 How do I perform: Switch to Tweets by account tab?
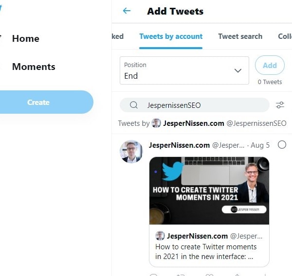coord(171,36)
